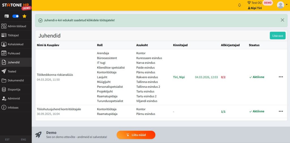Click the ID card icon in sidebar
Image resolution: width=290 pixels, height=143 pixels.
(7, 16)
